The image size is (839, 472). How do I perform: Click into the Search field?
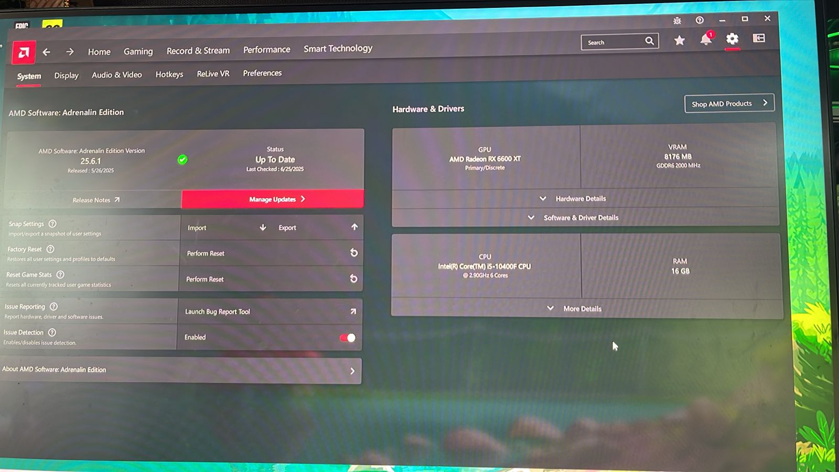pyautogui.click(x=619, y=42)
